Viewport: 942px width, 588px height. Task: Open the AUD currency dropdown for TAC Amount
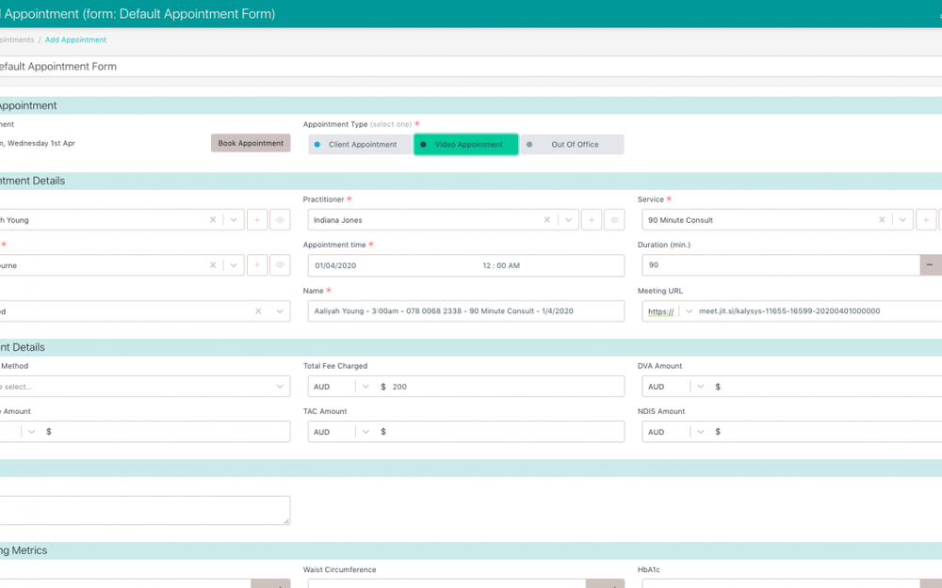coord(364,431)
